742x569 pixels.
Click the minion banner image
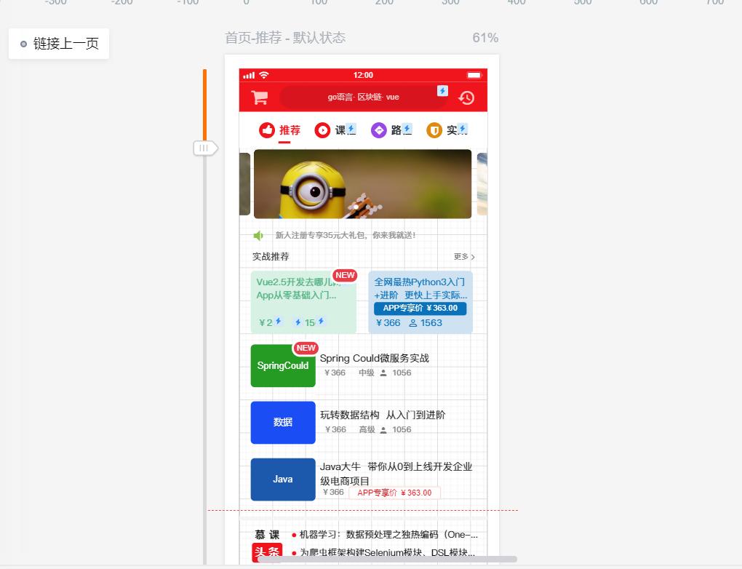pyautogui.click(x=362, y=183)
